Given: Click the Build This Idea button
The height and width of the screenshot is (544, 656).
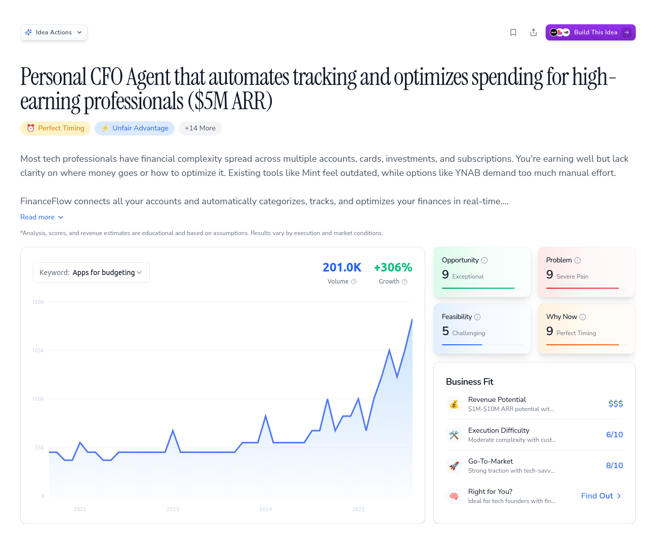Looking at the screenshot, I should (x=590, y=32).
